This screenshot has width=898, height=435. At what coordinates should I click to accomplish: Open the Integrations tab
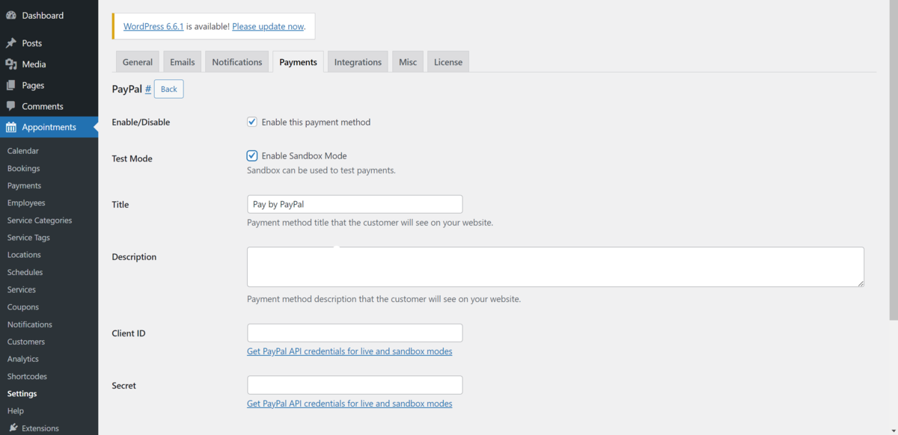pyautogui.click(x=358, y=62)
